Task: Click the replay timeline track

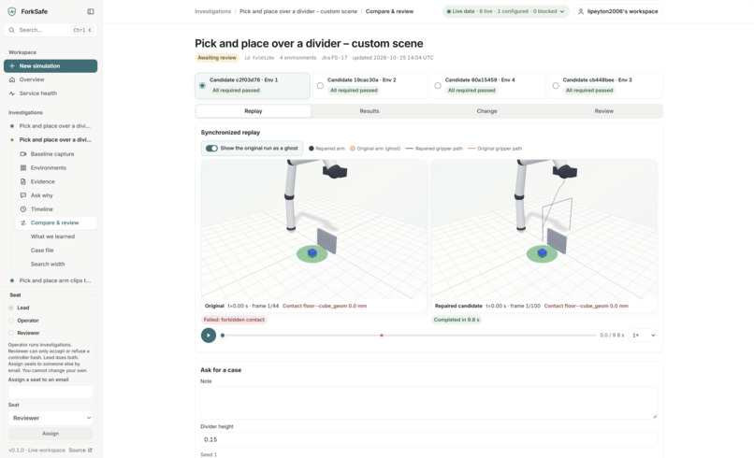Action: [409, 336]
